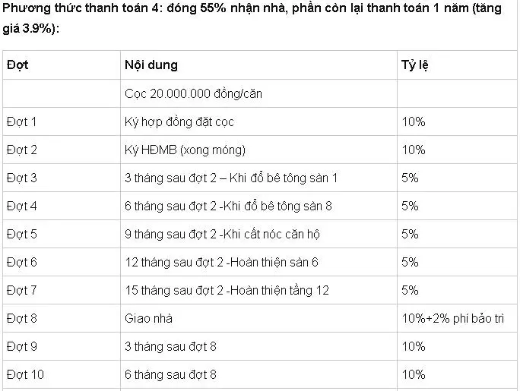This screenshot has width=520, height=391.
Task: Select the 'Khi cất nóc căn hộ' cell
Action: pyautogui.click(x=223, y=234)
